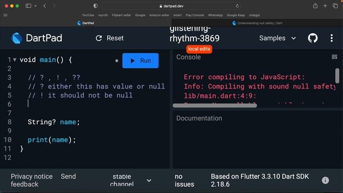Open the YouTube bookmark
Screen dimensions: 343x193
click(x=88, y=15)
